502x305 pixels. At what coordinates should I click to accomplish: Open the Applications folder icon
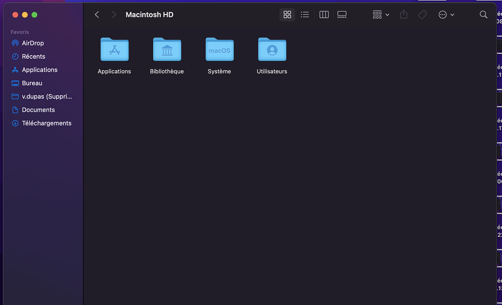point(114,50)
